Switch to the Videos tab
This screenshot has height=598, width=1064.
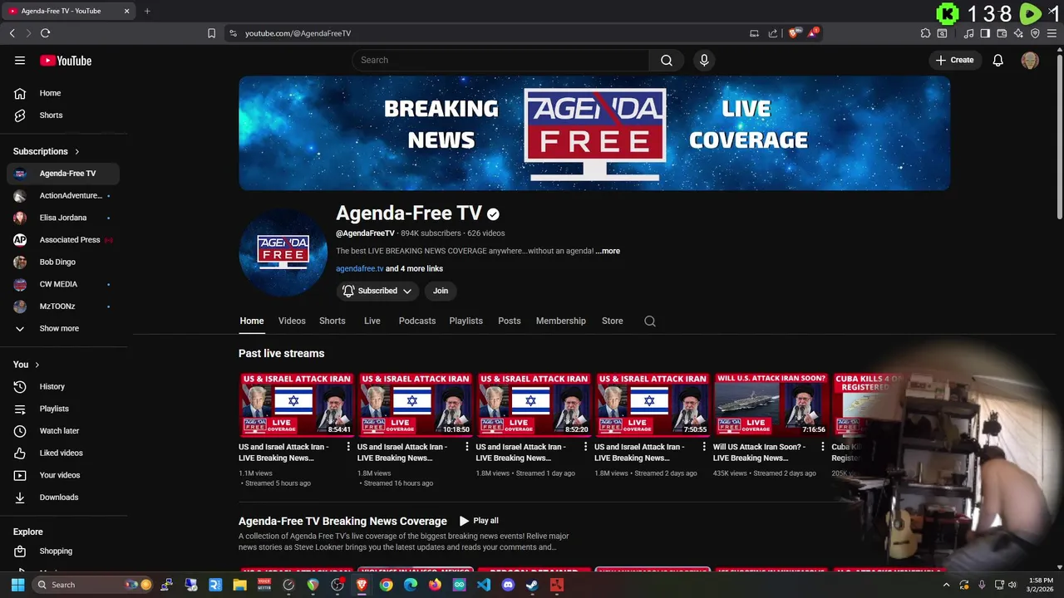pyautogui.click(x=292, y=321)
